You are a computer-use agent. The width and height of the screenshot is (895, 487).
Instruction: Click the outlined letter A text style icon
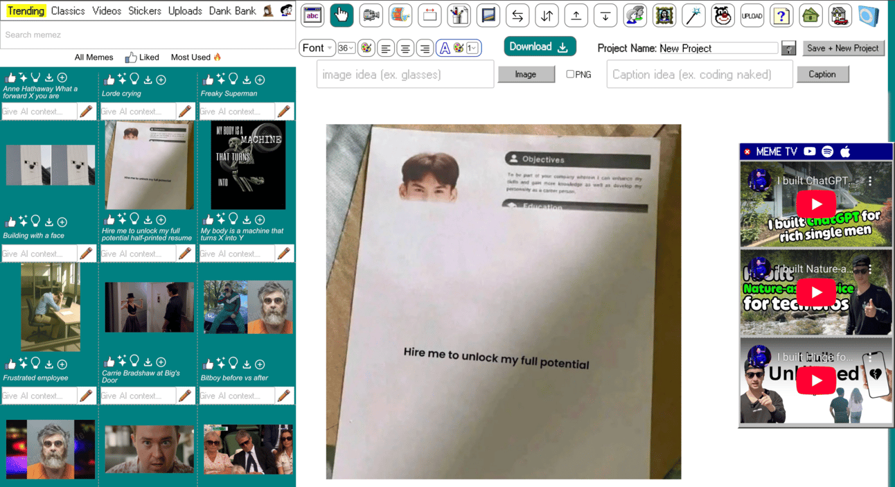445,48
